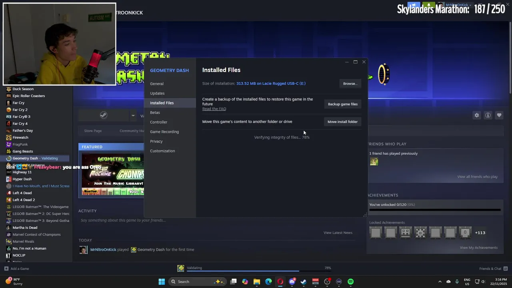Click View all friends who play
Screen dimensions: 512x288
point(477,176)
